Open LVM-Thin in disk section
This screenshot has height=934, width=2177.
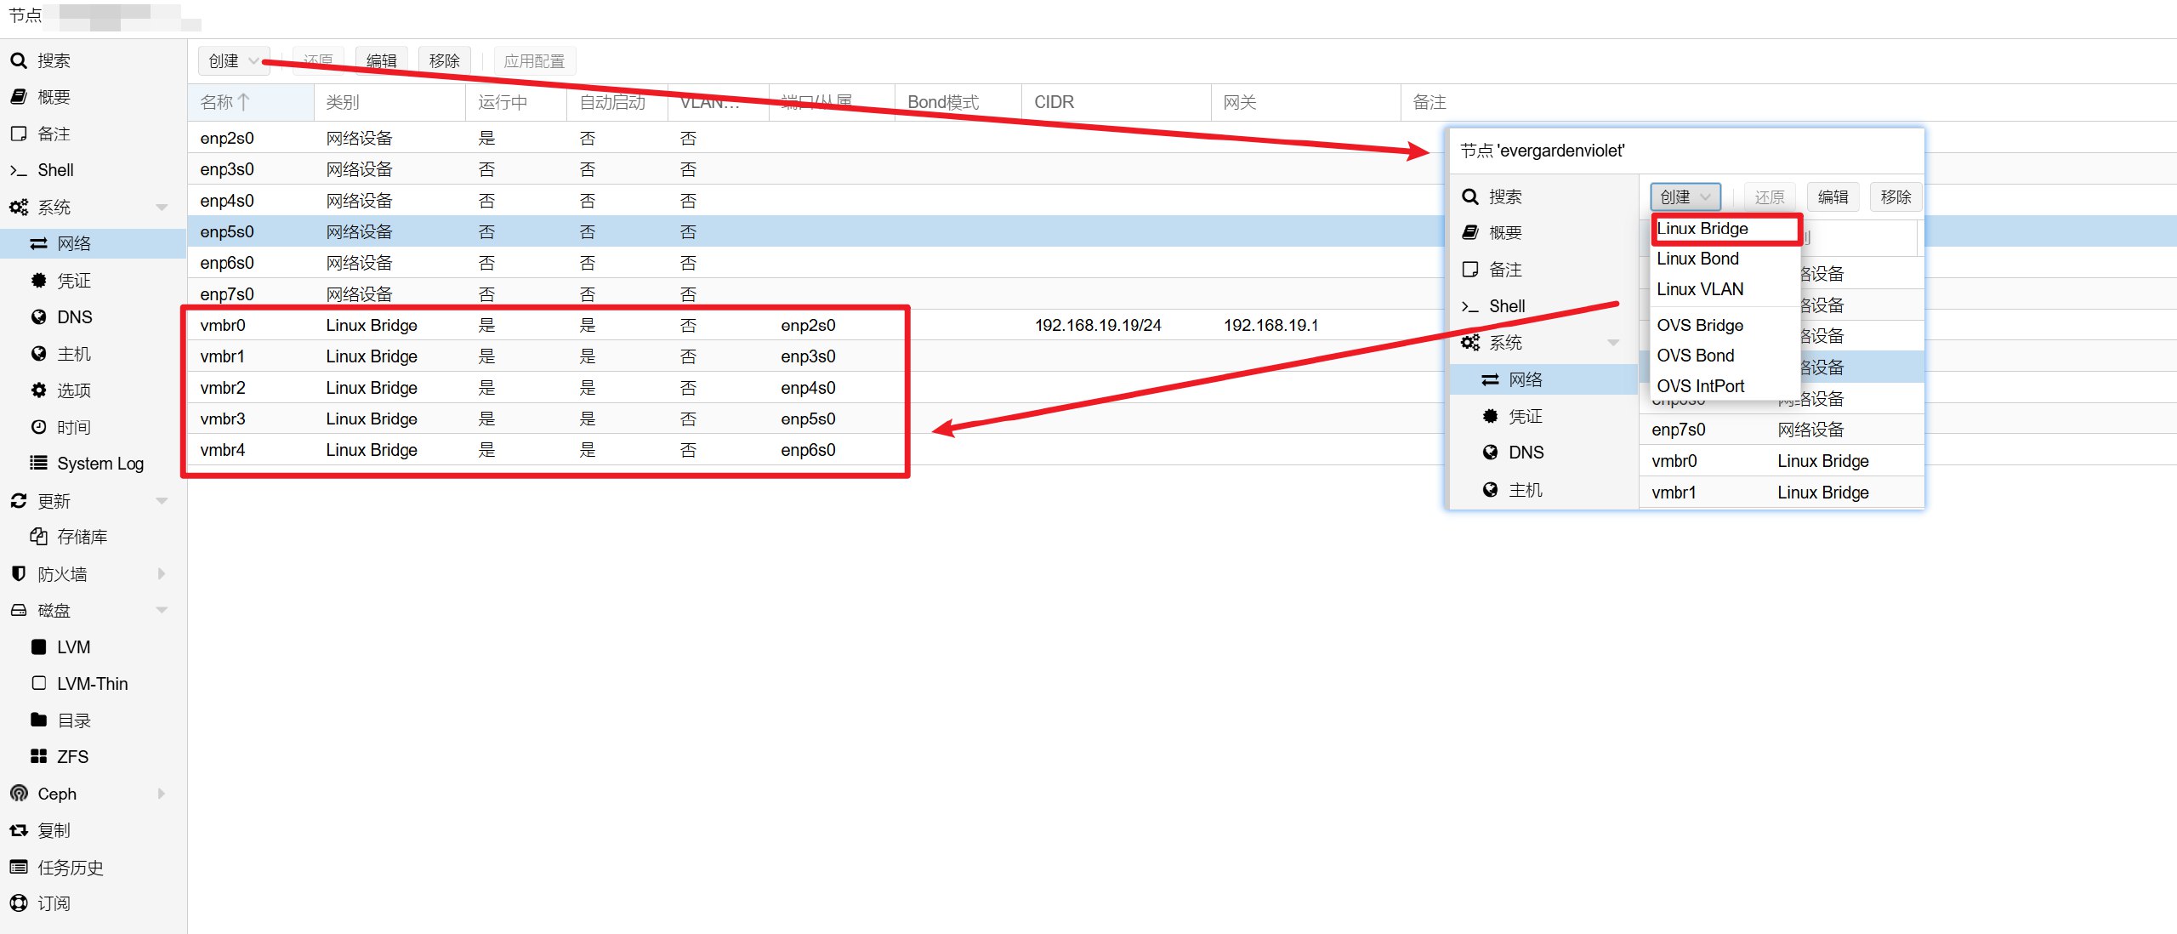[92, 684]
